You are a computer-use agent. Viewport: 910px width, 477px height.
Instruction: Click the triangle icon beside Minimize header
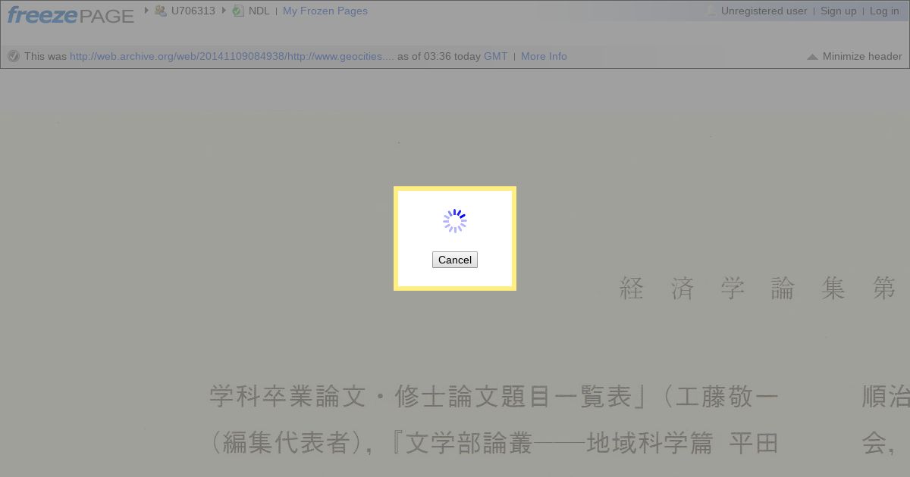coord(812,57)
